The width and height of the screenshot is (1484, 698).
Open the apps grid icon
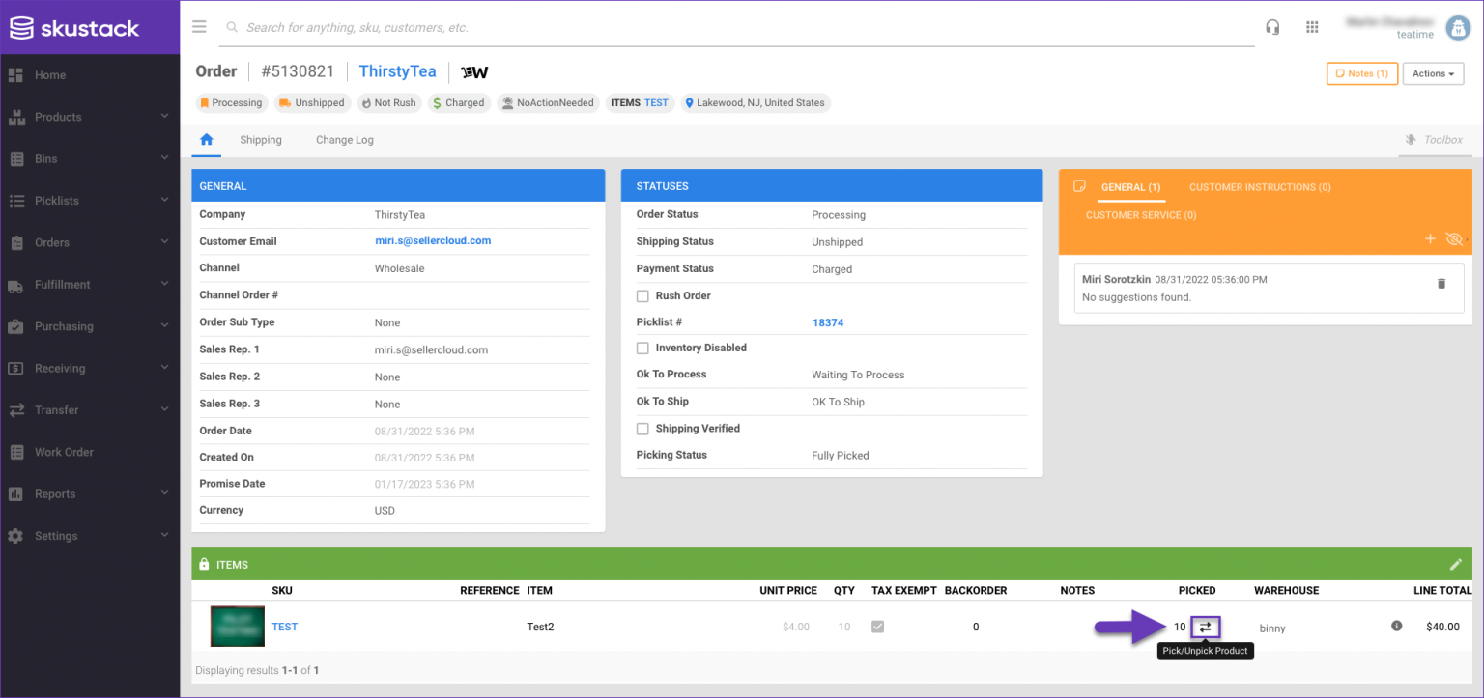1312,27
